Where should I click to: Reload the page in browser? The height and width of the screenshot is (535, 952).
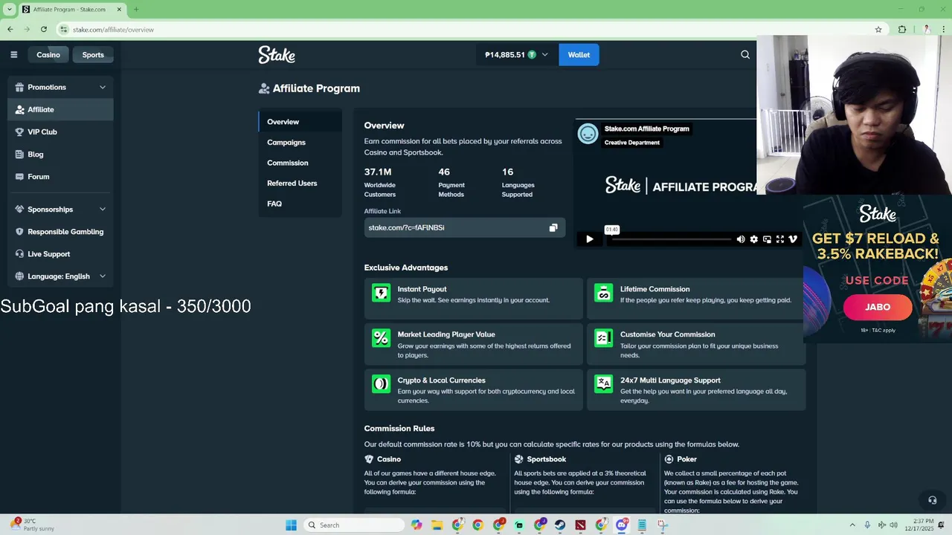click(x=44, y=30)
